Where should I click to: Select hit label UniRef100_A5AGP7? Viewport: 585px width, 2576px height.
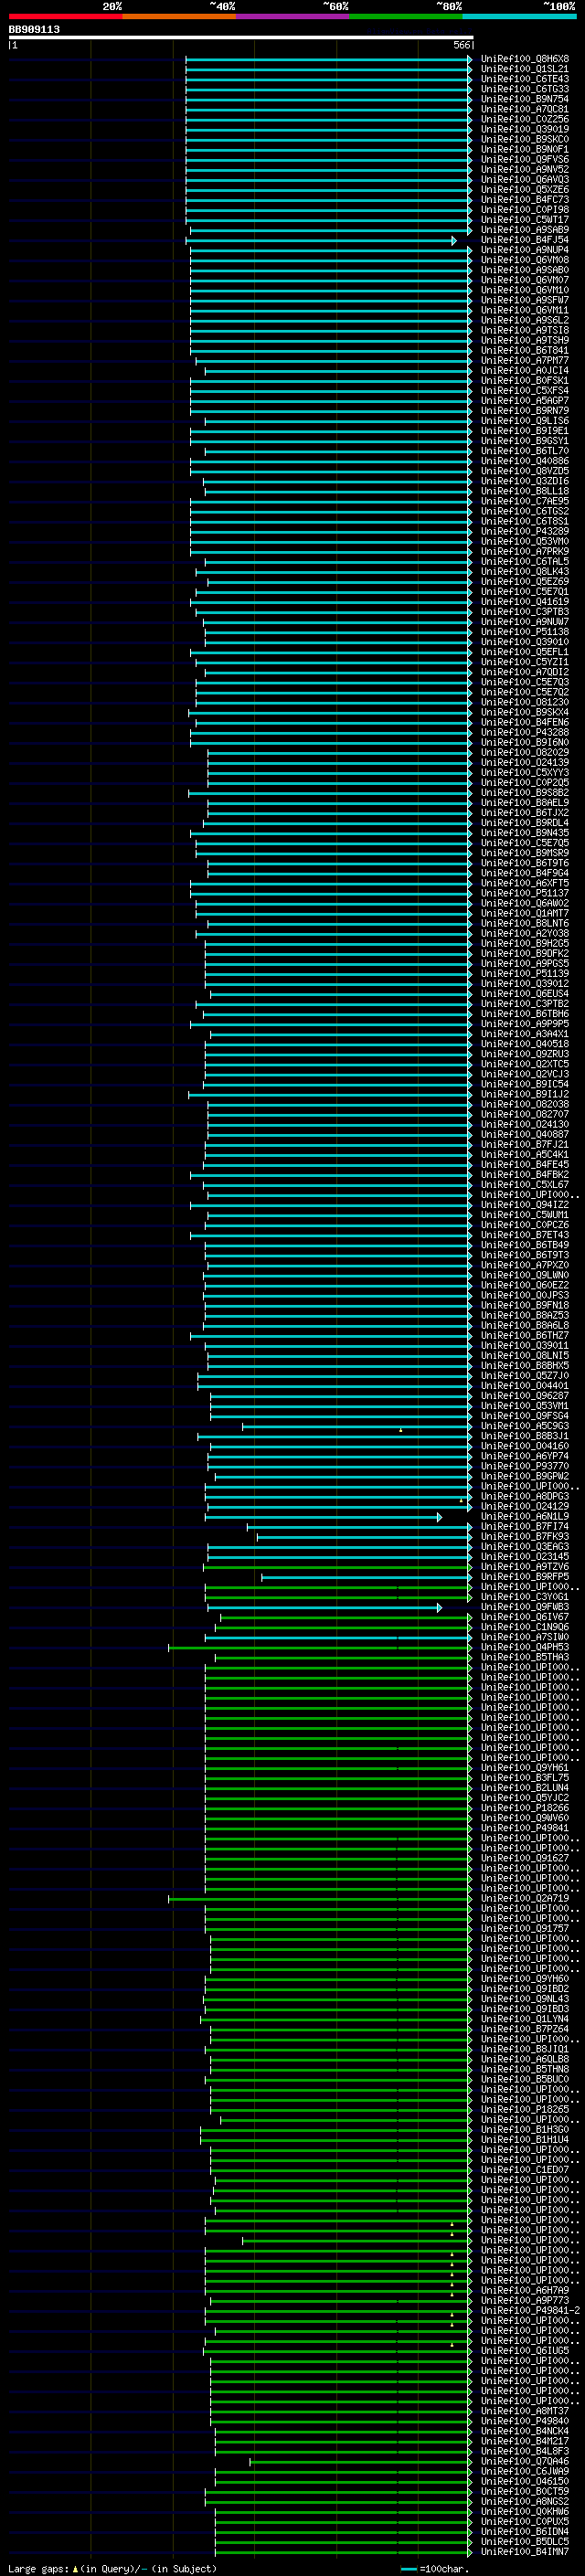[525, 400]
